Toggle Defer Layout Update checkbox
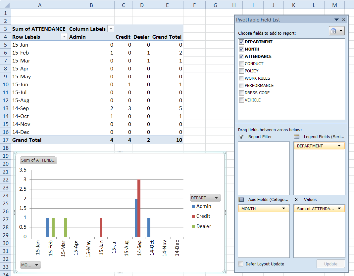Image resolution: width=354 pixels, height=276 pixels. [240, 264]
